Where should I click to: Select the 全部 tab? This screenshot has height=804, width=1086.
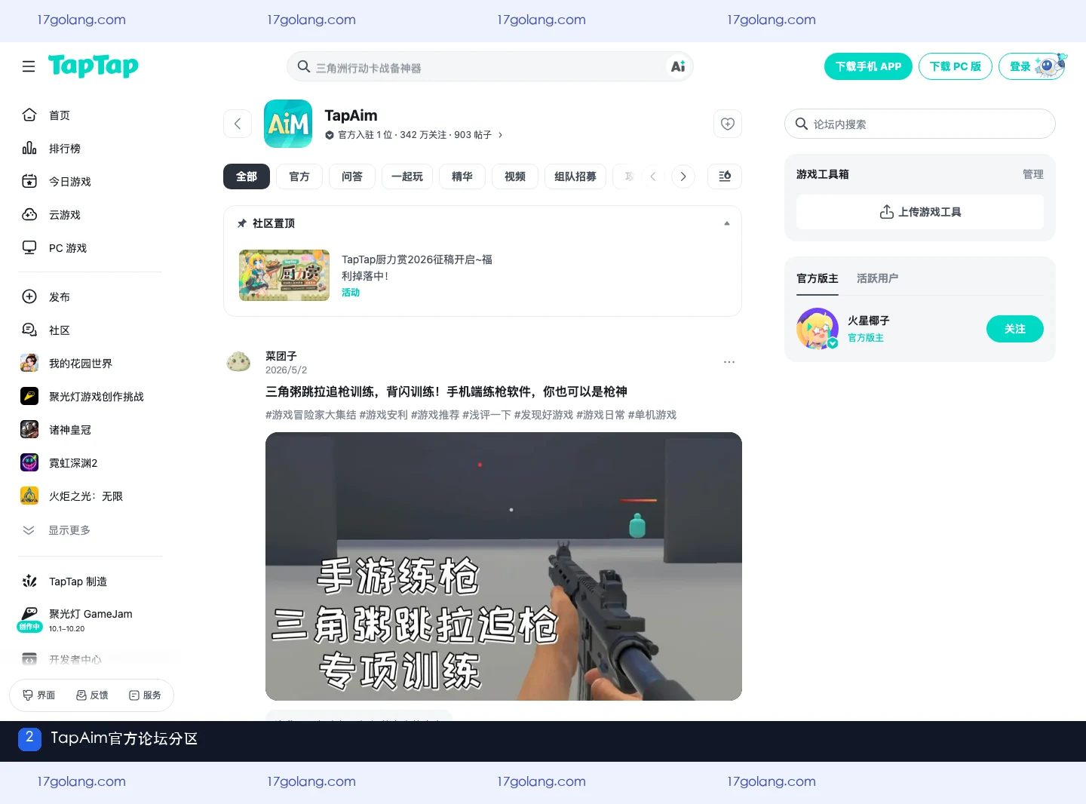coord(247,176)
